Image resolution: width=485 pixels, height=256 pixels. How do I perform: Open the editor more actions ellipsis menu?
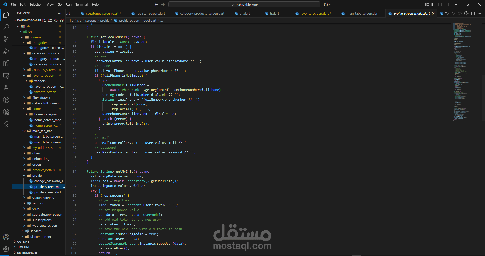[x=479, y=13]
